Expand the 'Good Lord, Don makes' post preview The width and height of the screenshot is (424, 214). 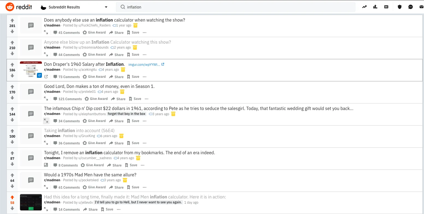[x=46, y=99]
